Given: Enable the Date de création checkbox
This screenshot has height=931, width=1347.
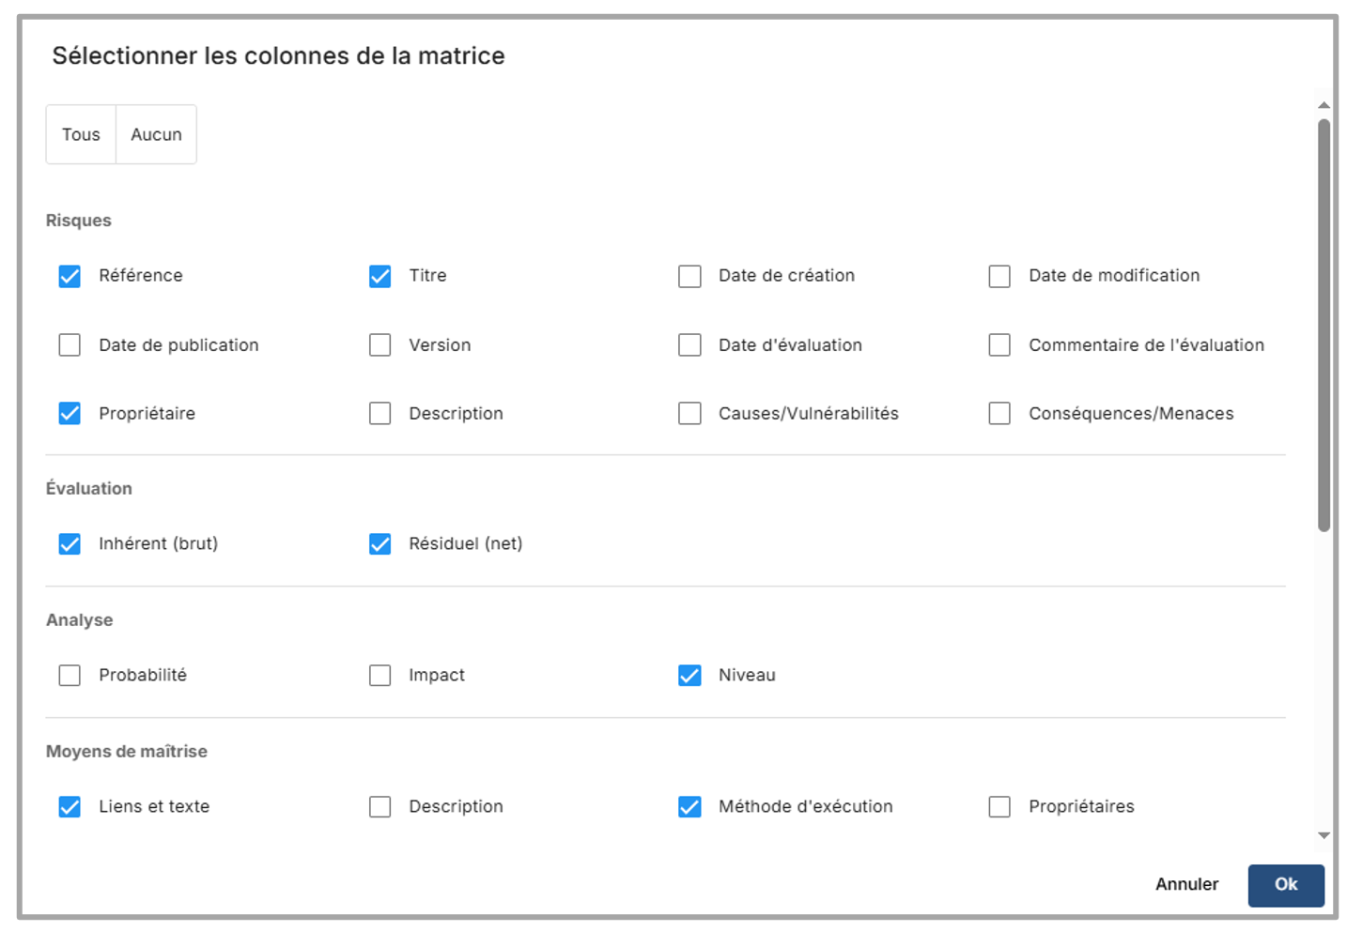Looking at the screenshot, I should [689, 276].
